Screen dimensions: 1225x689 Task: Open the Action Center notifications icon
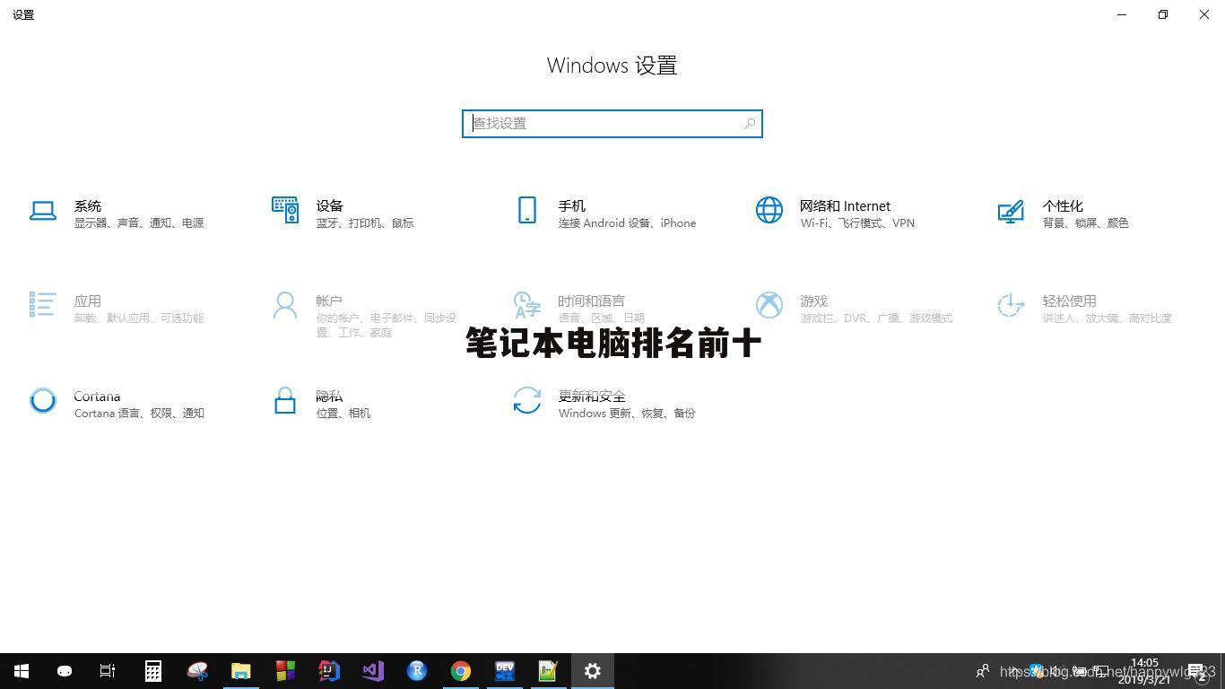point(1196,671)
